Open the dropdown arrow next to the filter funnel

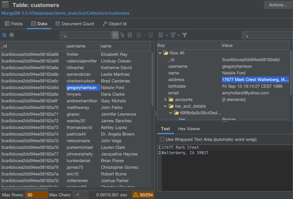[x=179, y=35]
